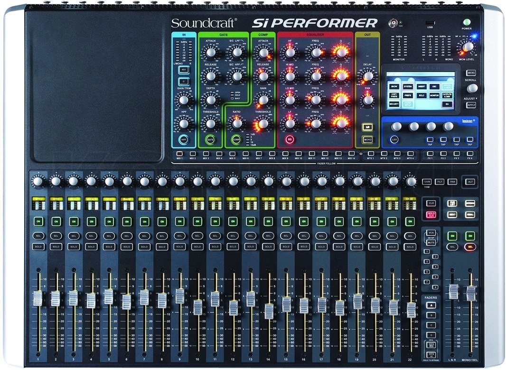The image size is (506, 370).
Task: Select the MIX 1 fader follow tab
Action: point(178,153)
